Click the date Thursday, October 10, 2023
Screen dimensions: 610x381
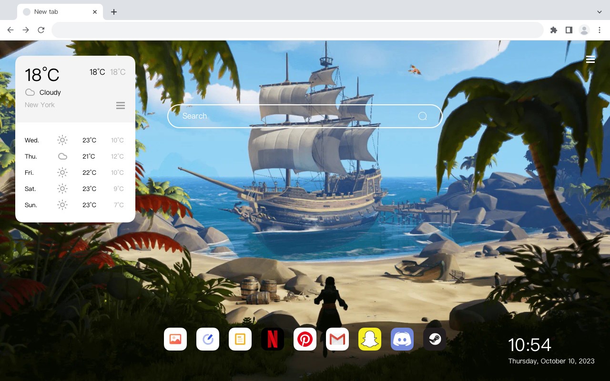coord(551,361)
